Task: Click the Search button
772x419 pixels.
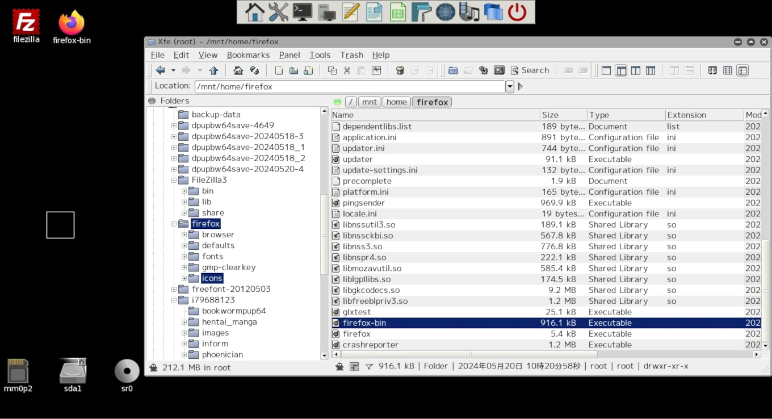Action: (530, 70)
